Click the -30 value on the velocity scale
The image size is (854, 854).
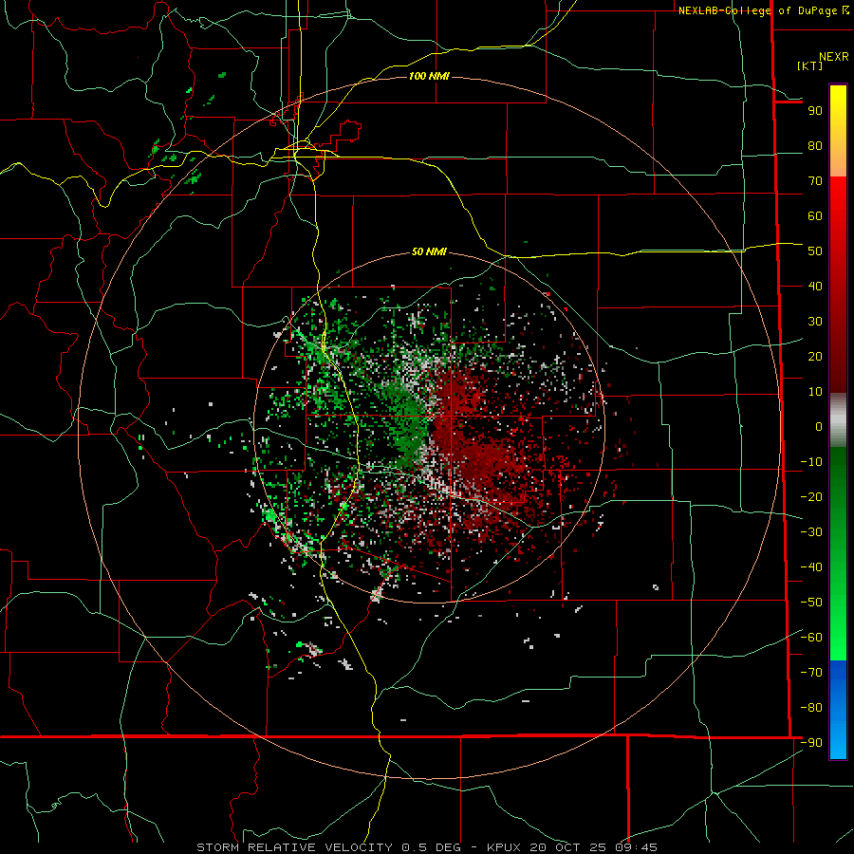pyautogui.click(x=811, y=532)
